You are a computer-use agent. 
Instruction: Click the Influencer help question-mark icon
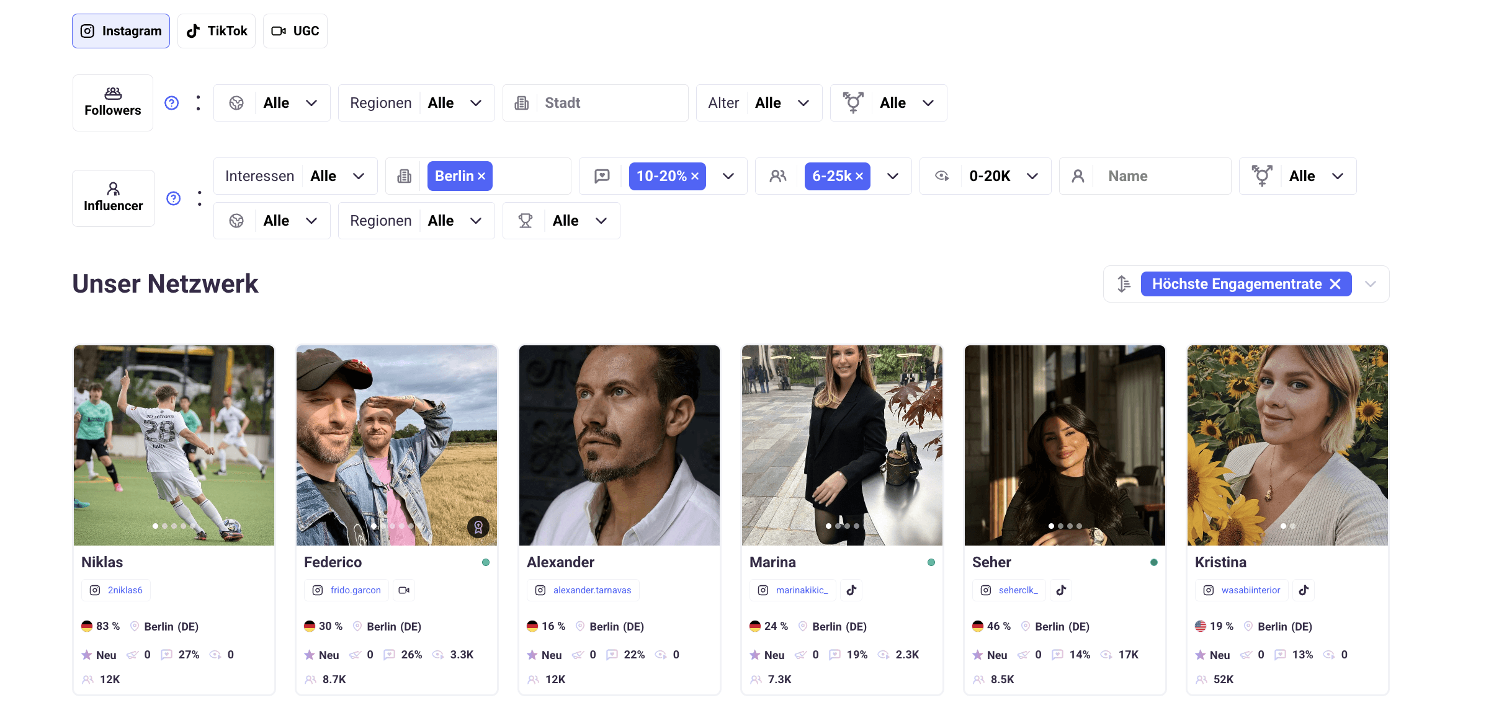point(174,198)
